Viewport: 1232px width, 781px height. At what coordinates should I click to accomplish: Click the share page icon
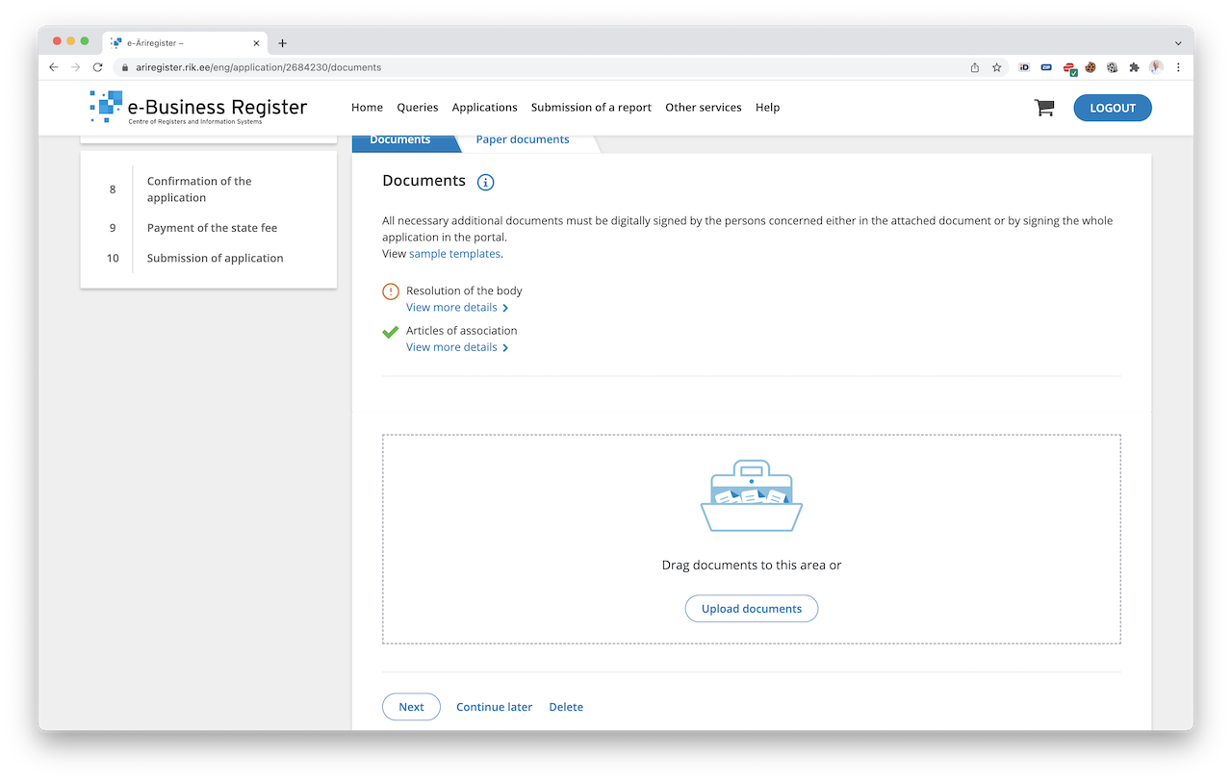point(975,67)
